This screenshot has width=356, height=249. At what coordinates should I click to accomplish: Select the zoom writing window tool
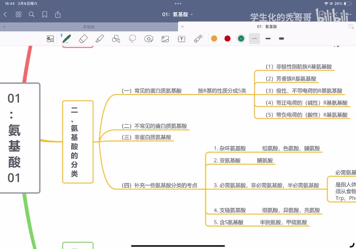pyautogui.click(x=50, y=39)
